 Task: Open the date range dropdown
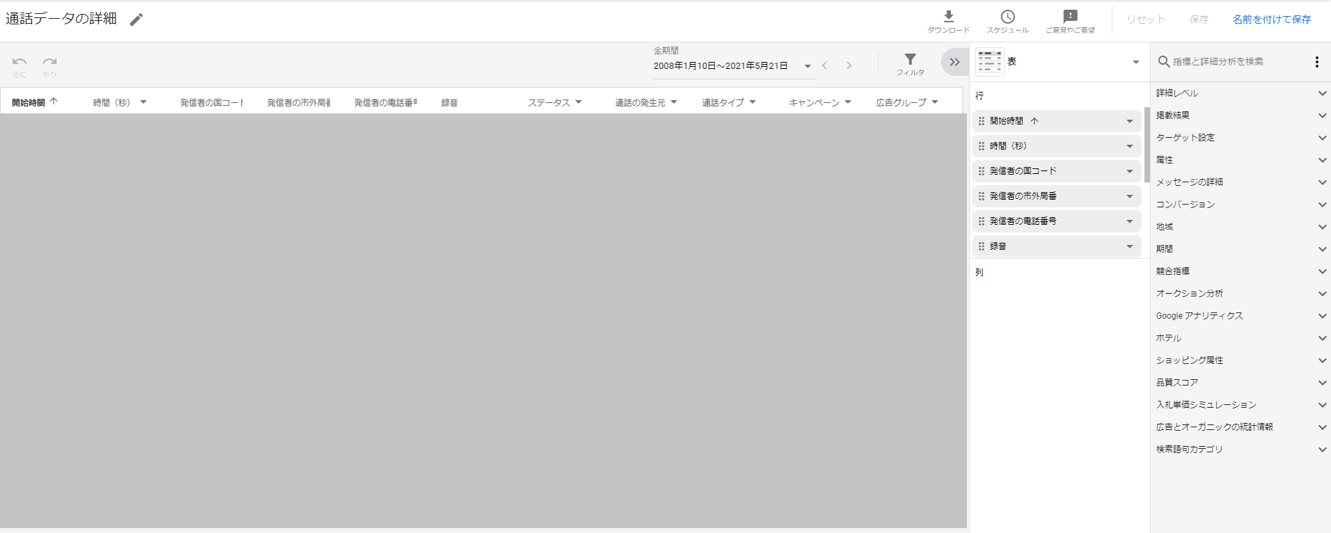point(808,66)
